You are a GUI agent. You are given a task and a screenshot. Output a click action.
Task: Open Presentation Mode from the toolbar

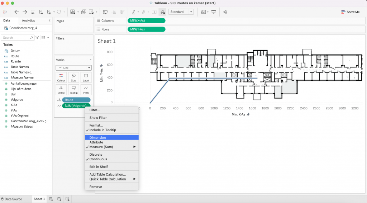[214, 12]
